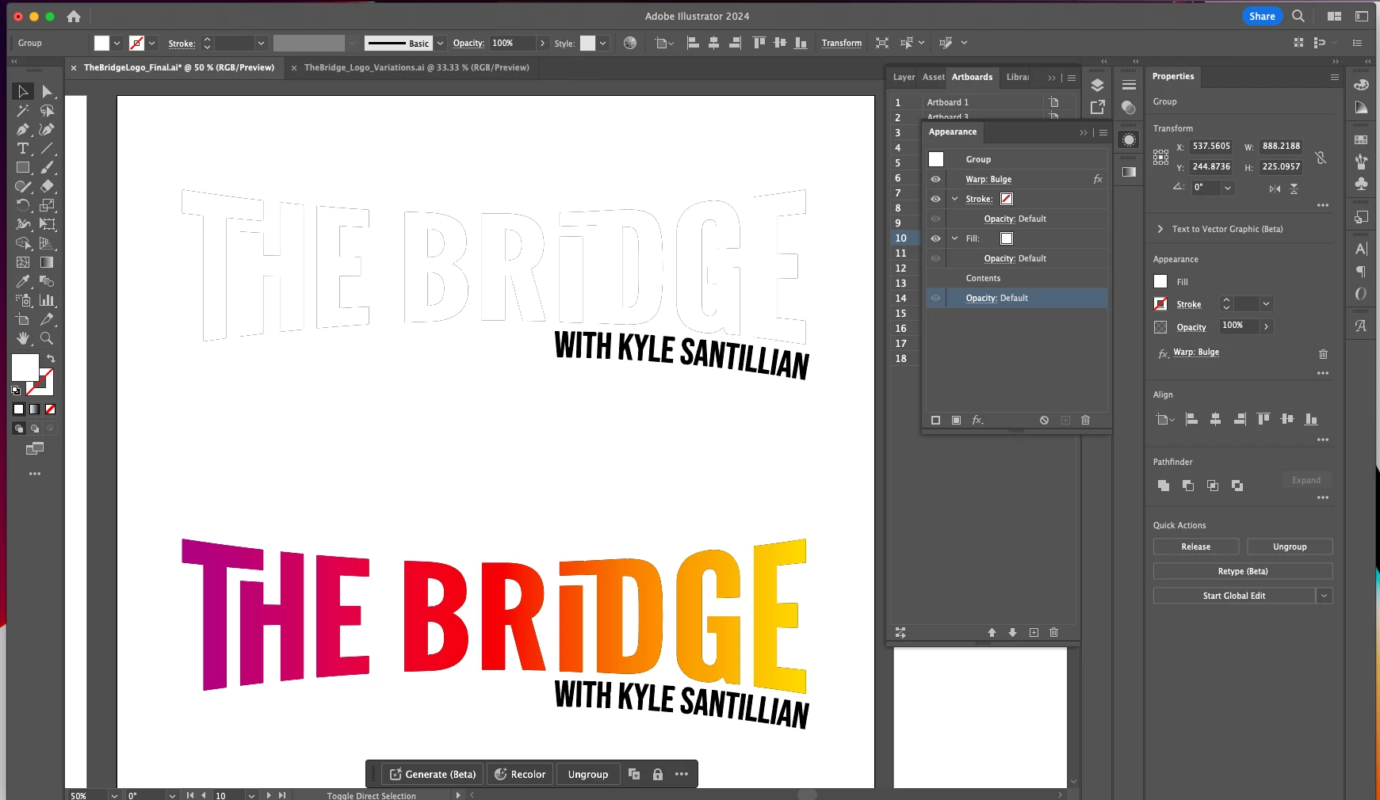Click Generate (Beta) in task bar

[433, 775]
